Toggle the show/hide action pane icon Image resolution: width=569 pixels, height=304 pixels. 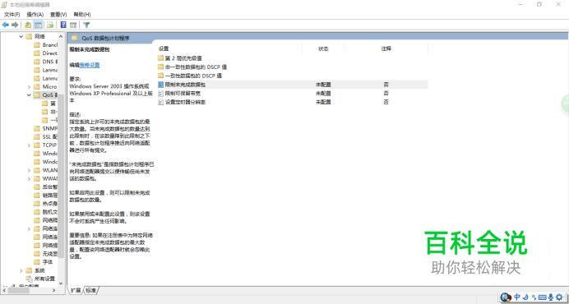click(x=73, y=25)
